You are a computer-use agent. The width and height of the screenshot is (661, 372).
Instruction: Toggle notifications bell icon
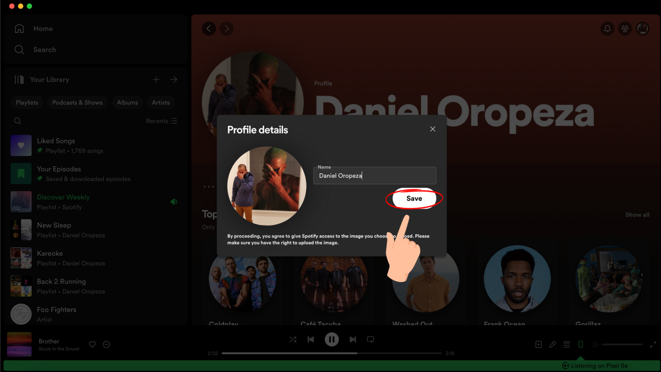pos(607,28)
